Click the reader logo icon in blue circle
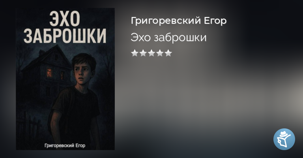Image resolution: width=303 pixels, height=158 pixels. coord(284,139)
